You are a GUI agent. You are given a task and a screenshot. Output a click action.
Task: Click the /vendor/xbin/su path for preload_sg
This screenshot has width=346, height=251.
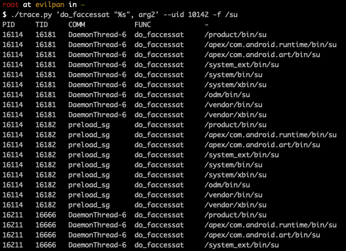tap(235, 205)
